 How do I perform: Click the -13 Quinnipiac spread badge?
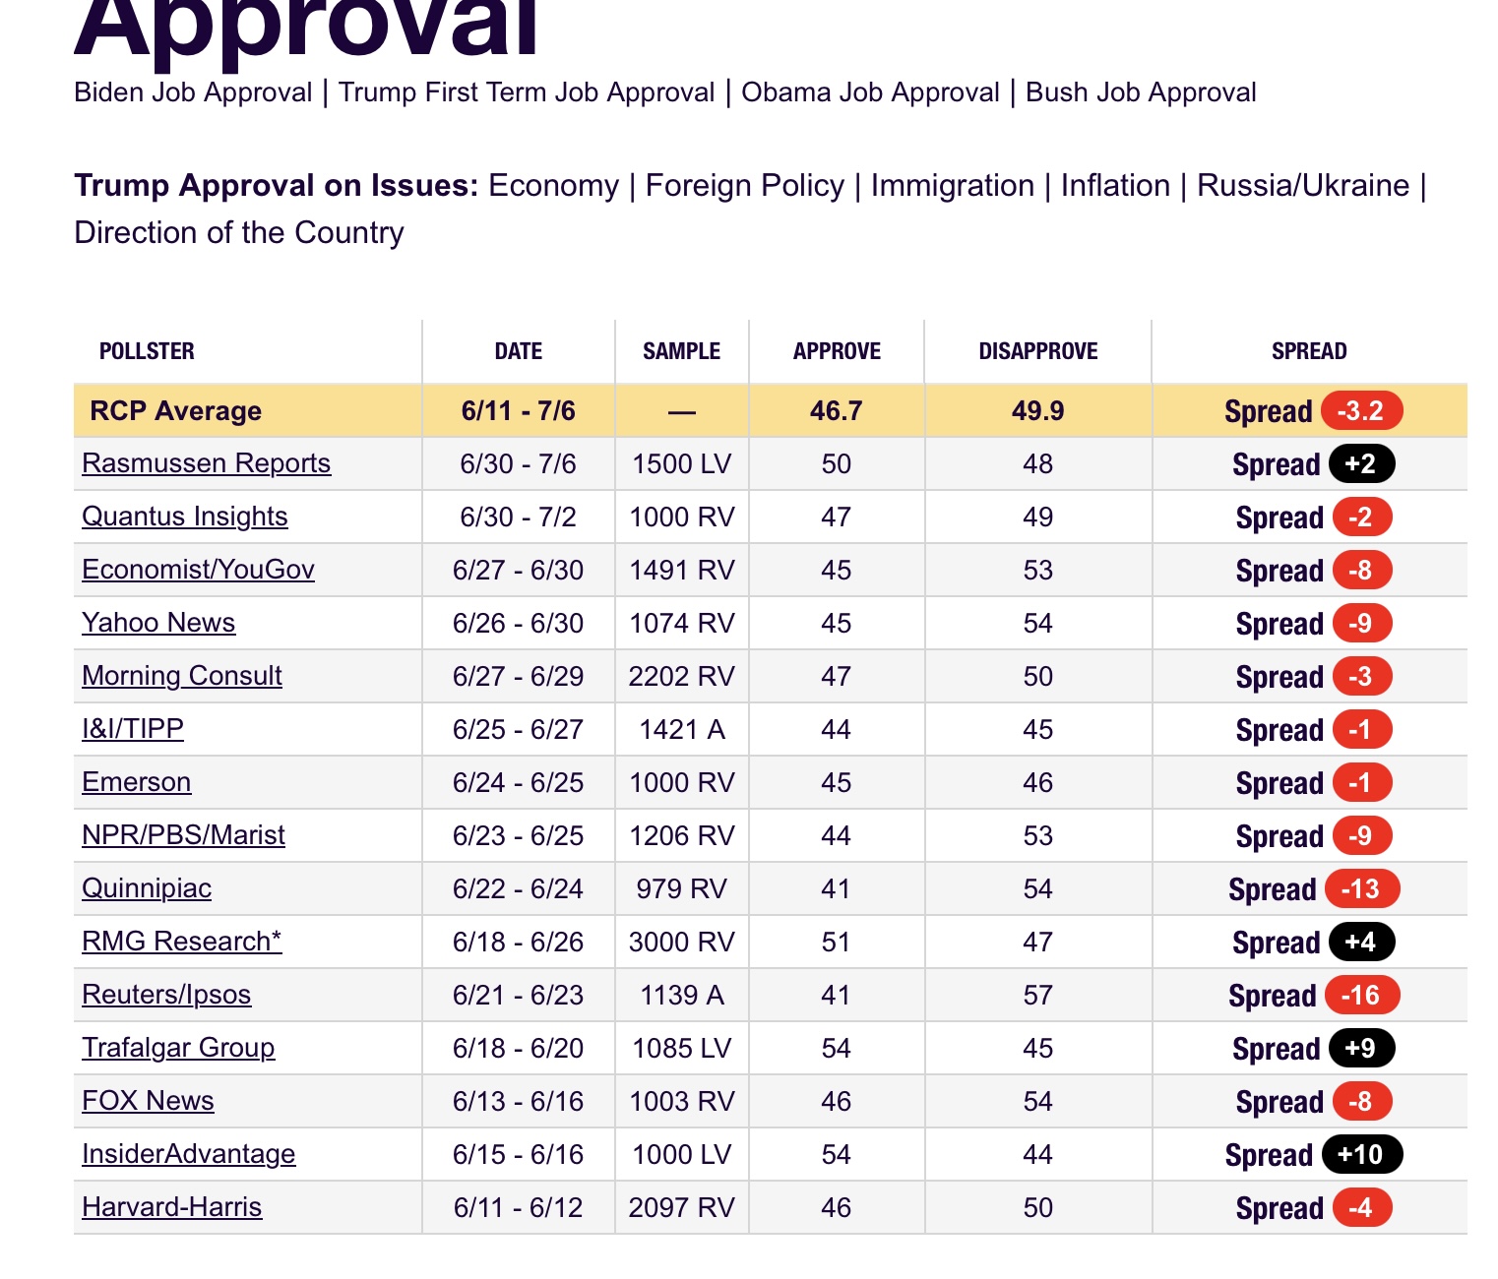(1361, 888)
